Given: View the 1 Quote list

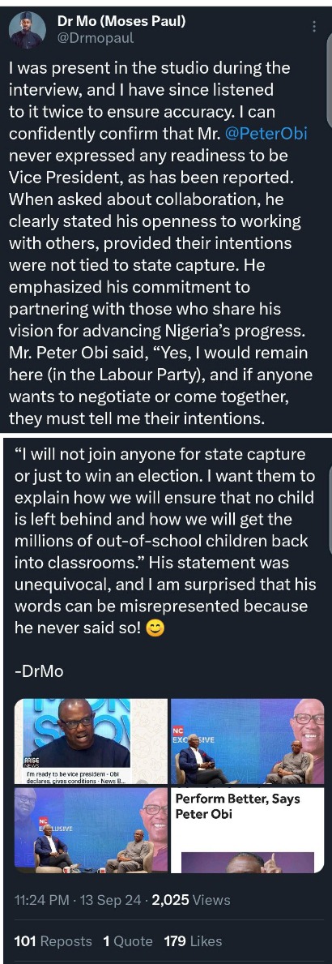Looking at the screenshot, I should click(x=128, y=940).
